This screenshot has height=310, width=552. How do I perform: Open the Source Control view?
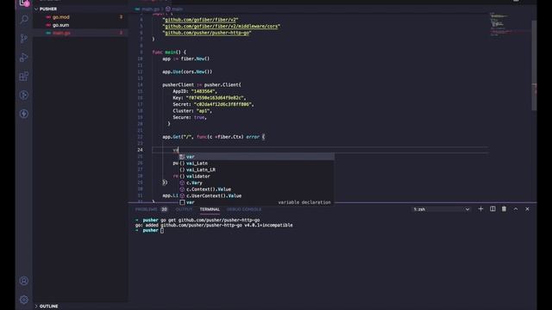pos(24,38)
